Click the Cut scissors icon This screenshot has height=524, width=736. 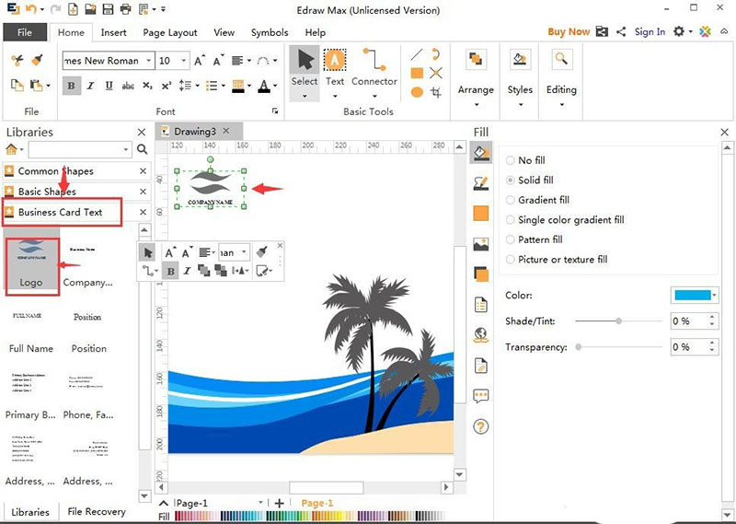(x=17, y=60)
